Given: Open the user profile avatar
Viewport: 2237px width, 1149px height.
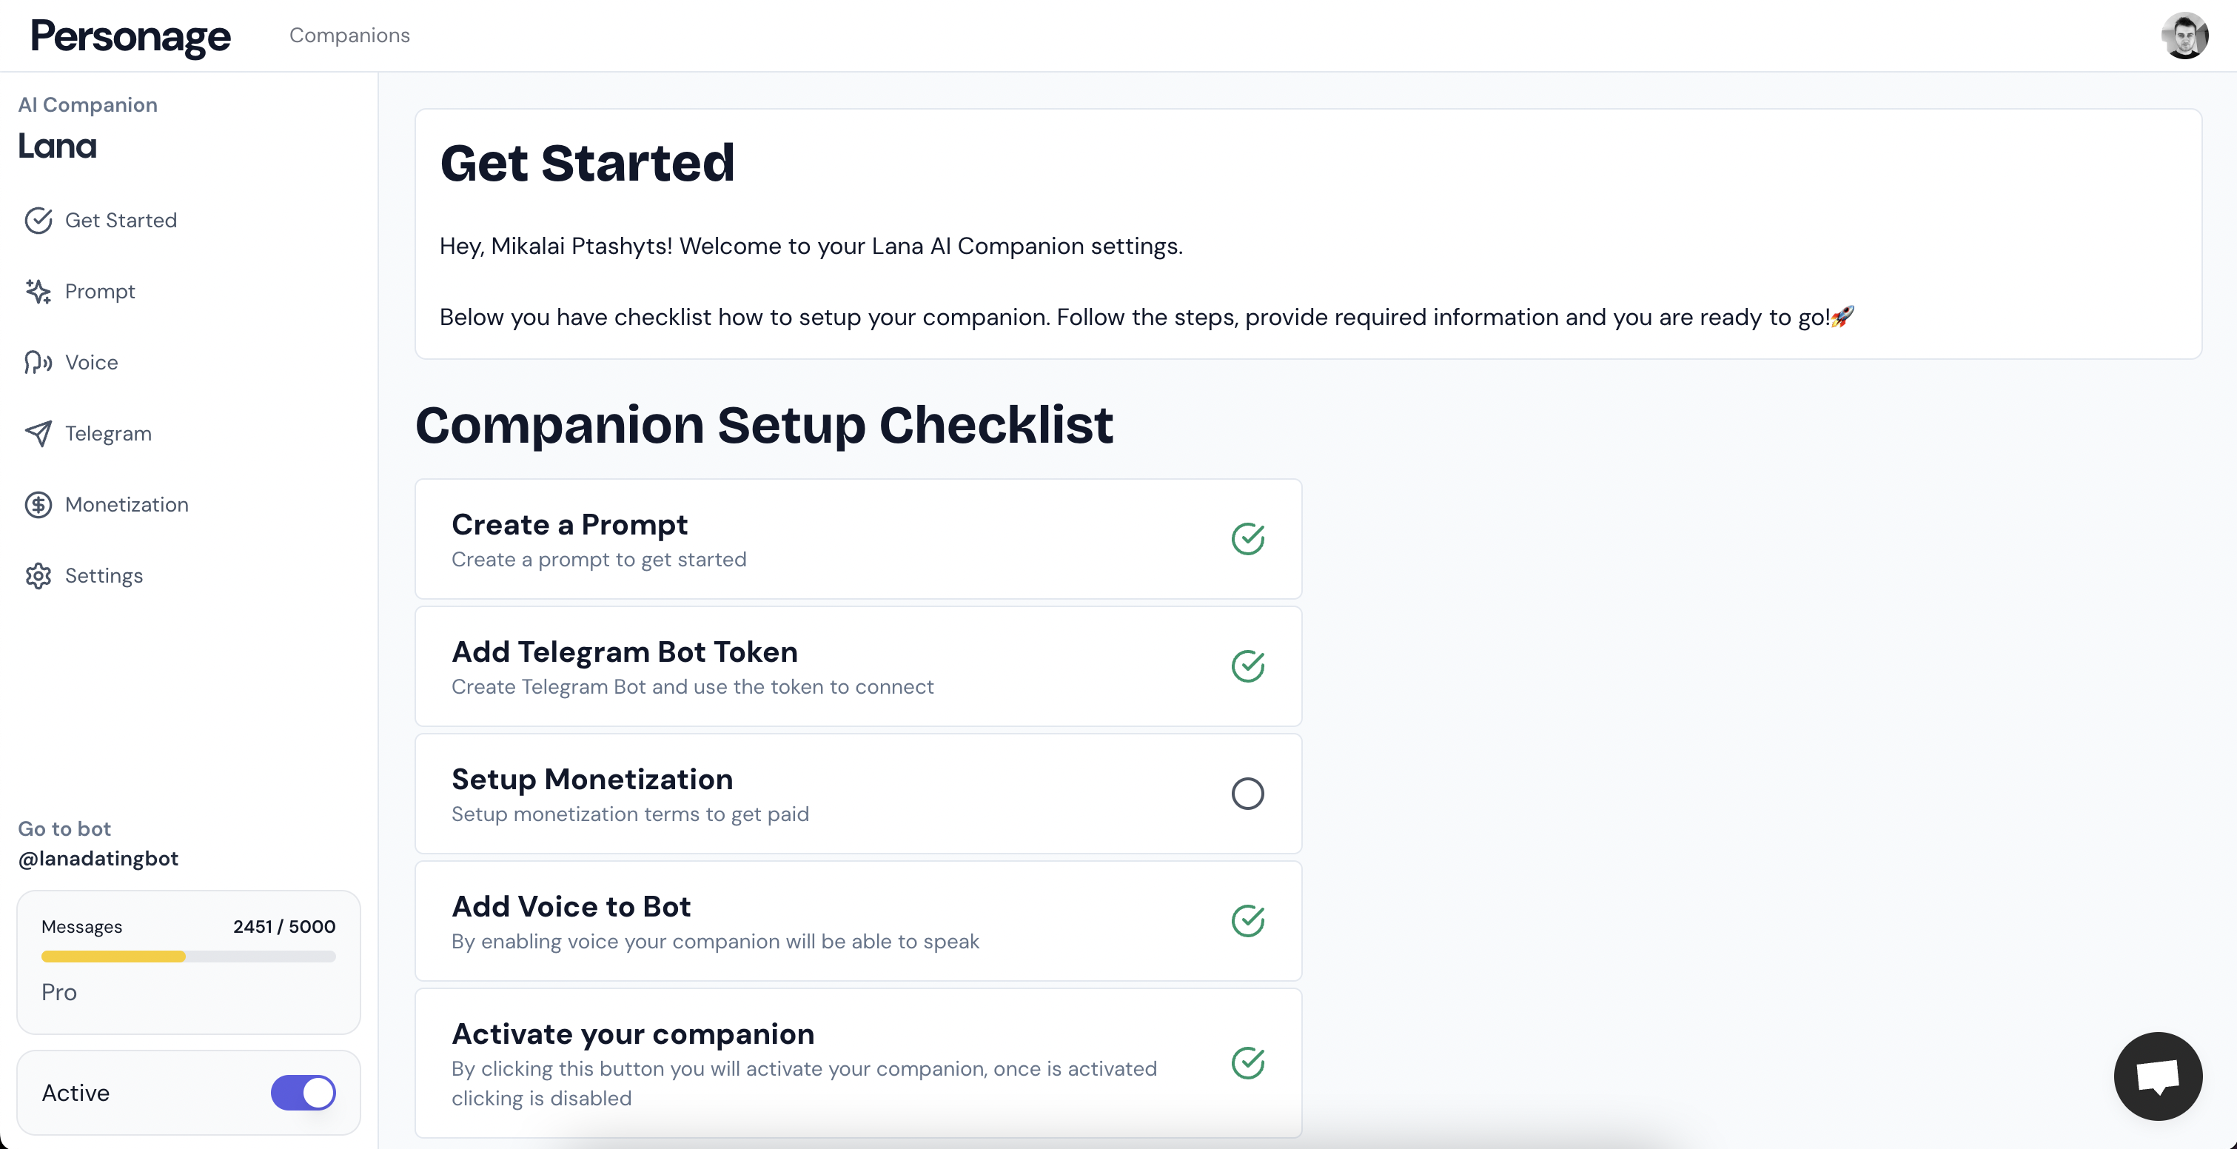Looking at the screenshot, I should [x=2184, y=36].
